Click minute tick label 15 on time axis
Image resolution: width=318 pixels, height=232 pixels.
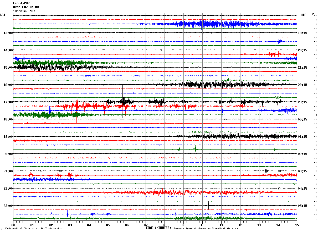click(x=297, y=225)
